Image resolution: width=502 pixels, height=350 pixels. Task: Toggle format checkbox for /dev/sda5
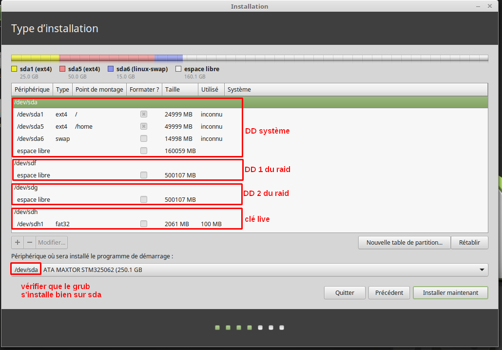tap(144, 127)
